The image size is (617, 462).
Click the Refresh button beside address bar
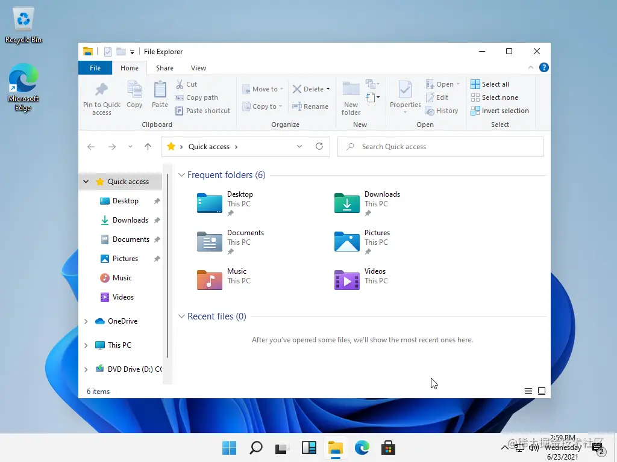click(x=319, y=147)
